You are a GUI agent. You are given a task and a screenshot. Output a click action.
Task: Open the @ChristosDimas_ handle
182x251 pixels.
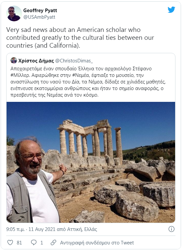[74, 61]
